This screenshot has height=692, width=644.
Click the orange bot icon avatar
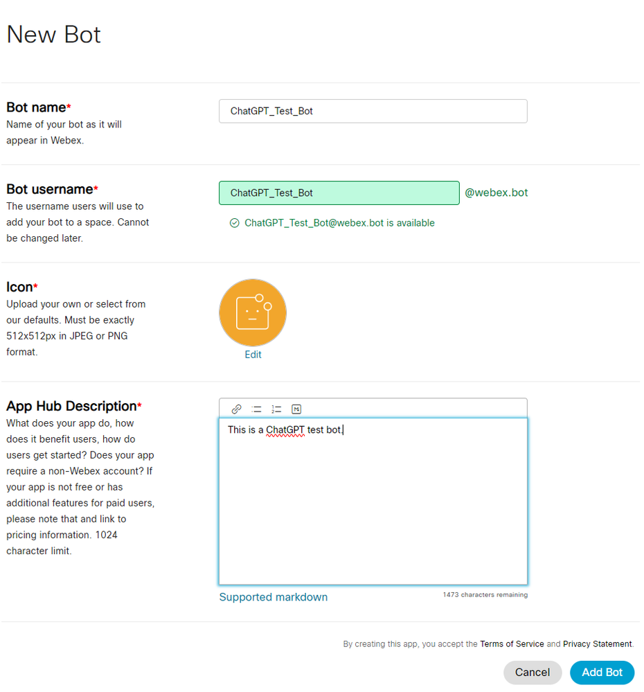pos(253,312)
